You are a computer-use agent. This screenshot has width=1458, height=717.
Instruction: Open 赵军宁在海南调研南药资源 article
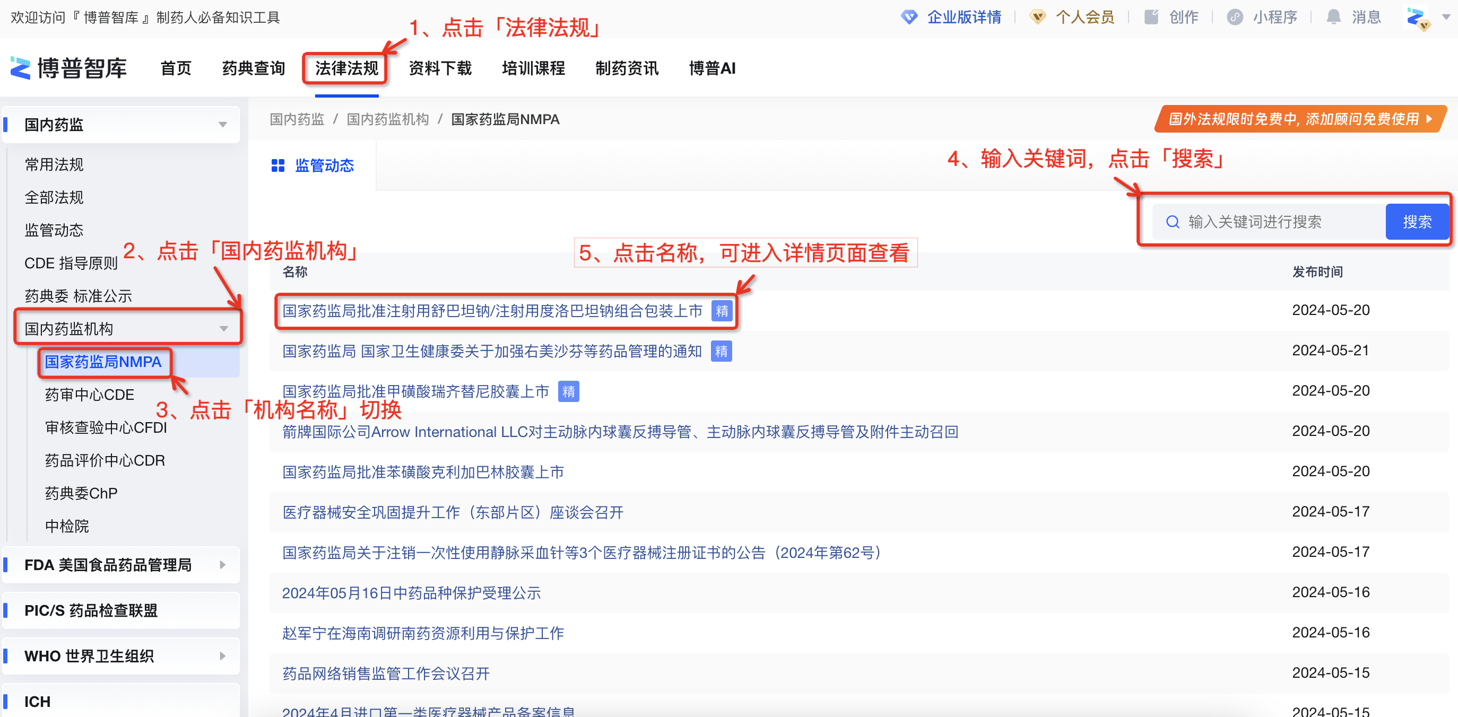(423, 633)
